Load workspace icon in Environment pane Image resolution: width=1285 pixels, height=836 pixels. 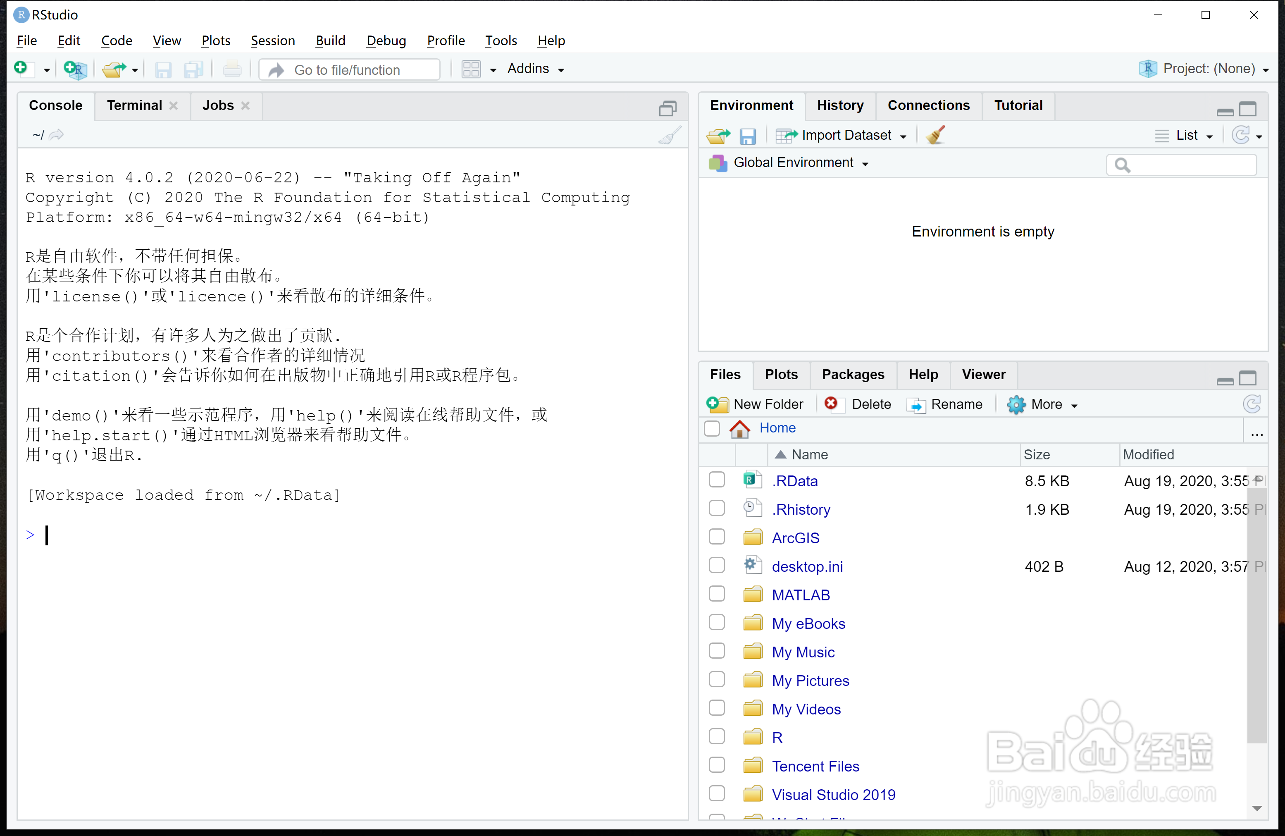point(718,136)
